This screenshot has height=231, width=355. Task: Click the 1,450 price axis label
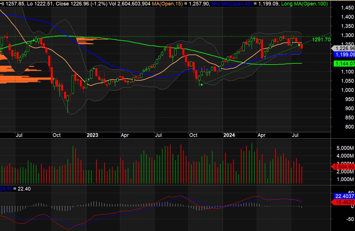pos(348,8)
